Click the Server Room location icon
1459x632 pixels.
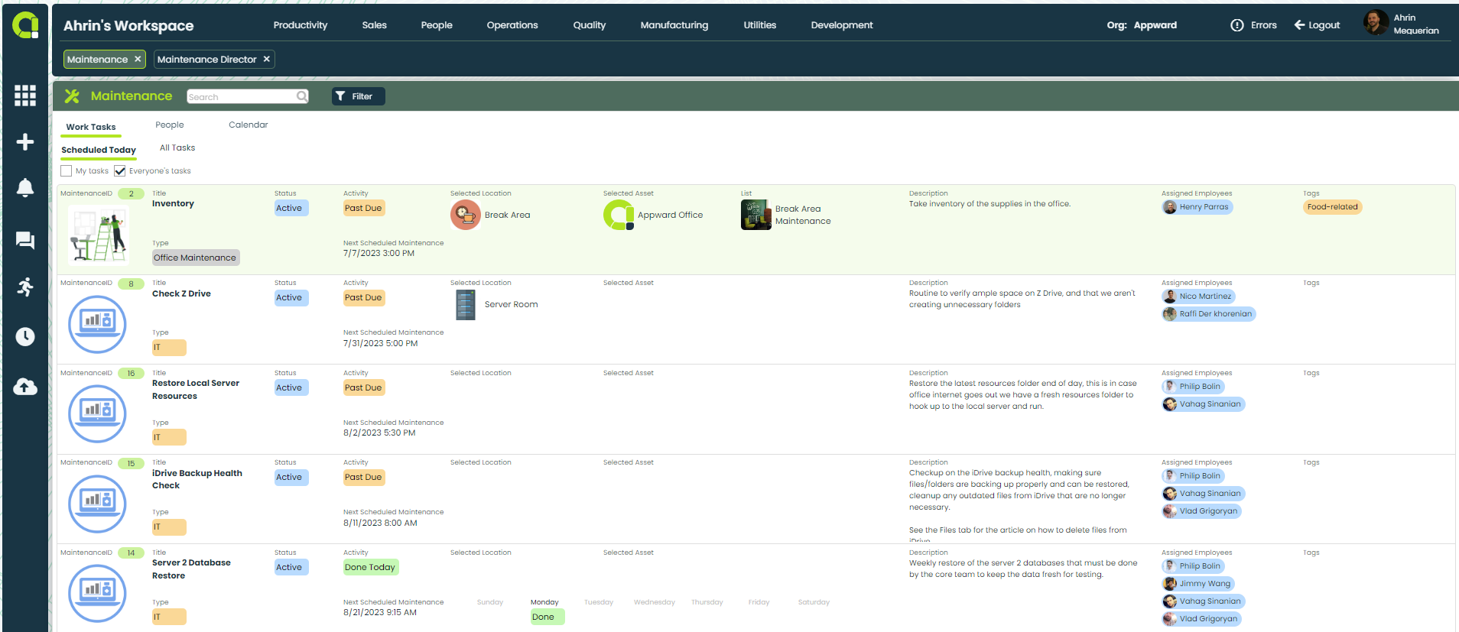(x=465, y=304)
